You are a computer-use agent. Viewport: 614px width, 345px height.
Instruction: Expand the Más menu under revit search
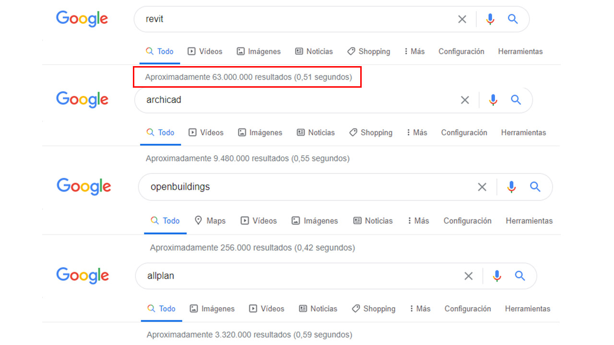tap(414, 51)
